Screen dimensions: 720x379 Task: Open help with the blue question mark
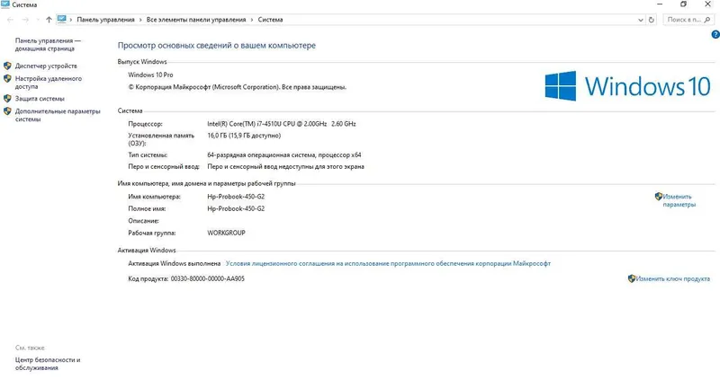coord(715,34)
